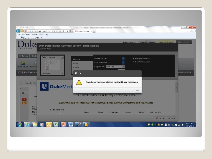The height and width of the screenshot is (159, 212).
Task: Open the File menu
Action: coord(19,34)
